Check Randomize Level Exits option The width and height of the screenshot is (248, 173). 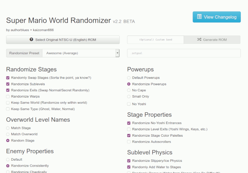point(129,129)
